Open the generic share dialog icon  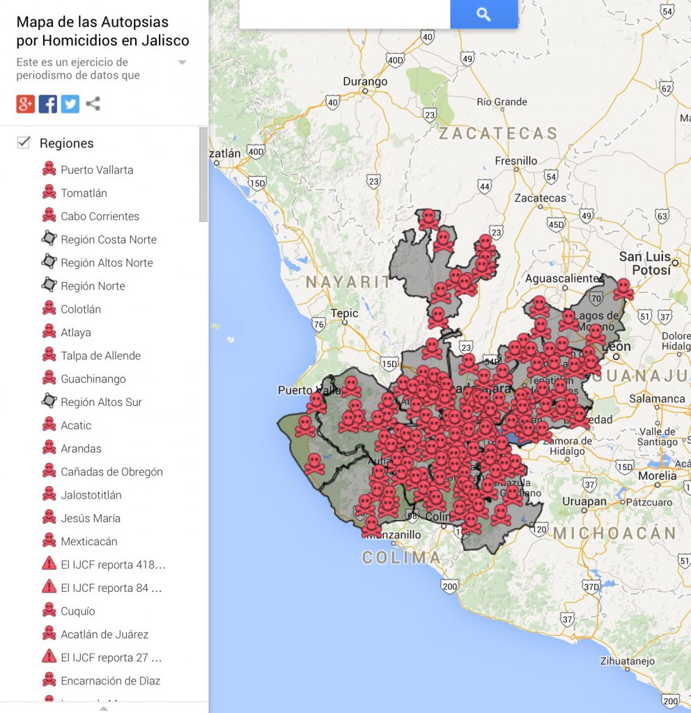pyautogui.click(x=93, y=104)
